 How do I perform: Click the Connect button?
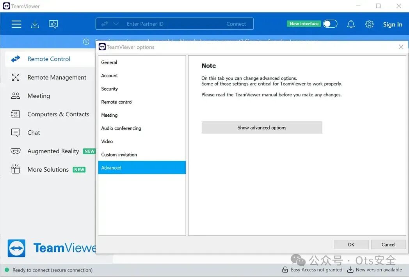pos(236,24)
